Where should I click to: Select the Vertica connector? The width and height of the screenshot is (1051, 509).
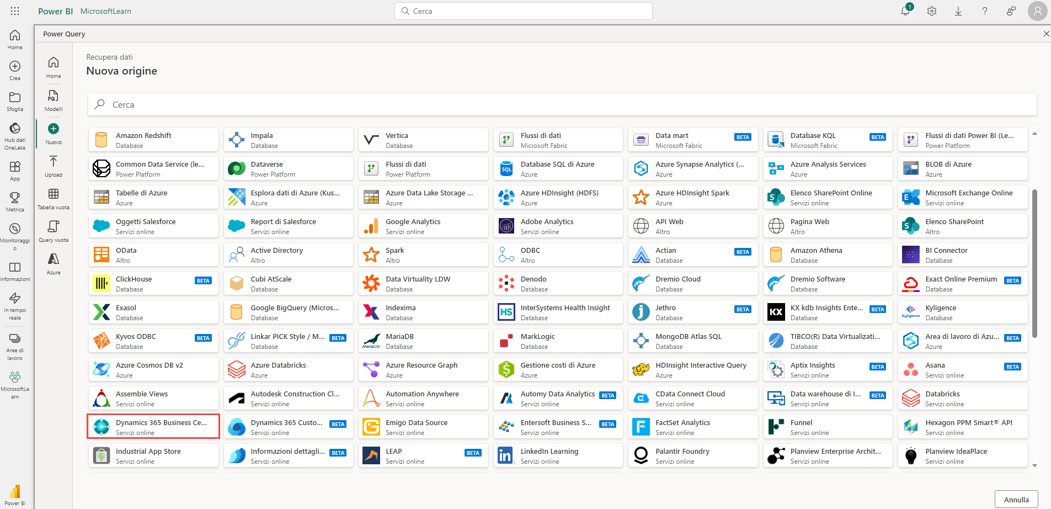tap(423, 140)
